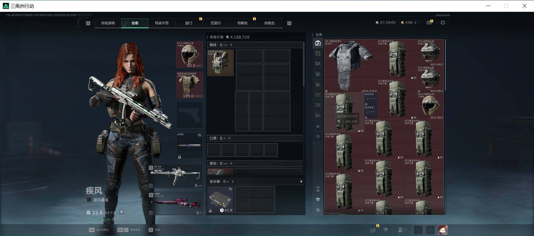Click the flag icon in bottom bar
The width and height of the screenshot is (534, 236).
pyautogui.click(x=386, y=230)
